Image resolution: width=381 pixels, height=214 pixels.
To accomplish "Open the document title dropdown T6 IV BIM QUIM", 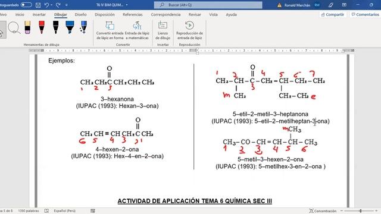I will (112, 5).
